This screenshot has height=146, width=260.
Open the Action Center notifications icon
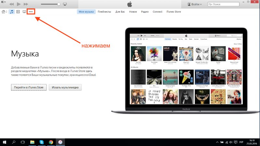coord(236,142)
